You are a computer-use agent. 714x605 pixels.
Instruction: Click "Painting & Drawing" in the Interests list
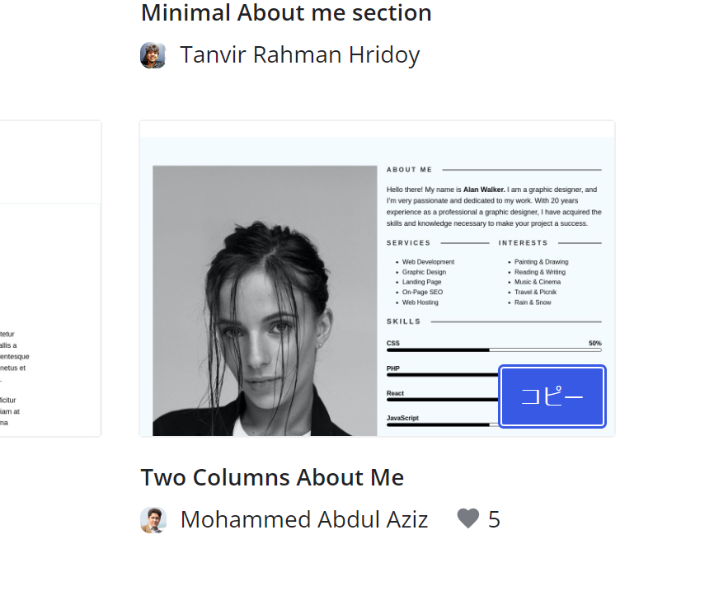click(541, 262)
